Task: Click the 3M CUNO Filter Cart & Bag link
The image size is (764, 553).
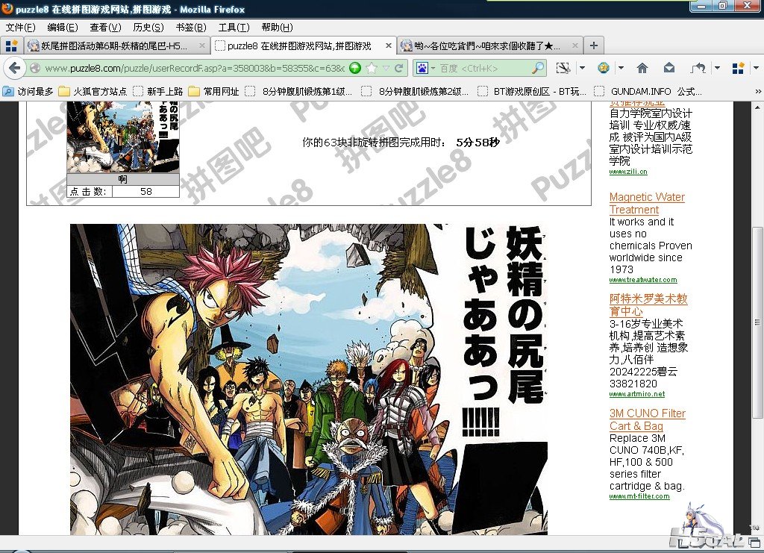Action: (647, 419)
